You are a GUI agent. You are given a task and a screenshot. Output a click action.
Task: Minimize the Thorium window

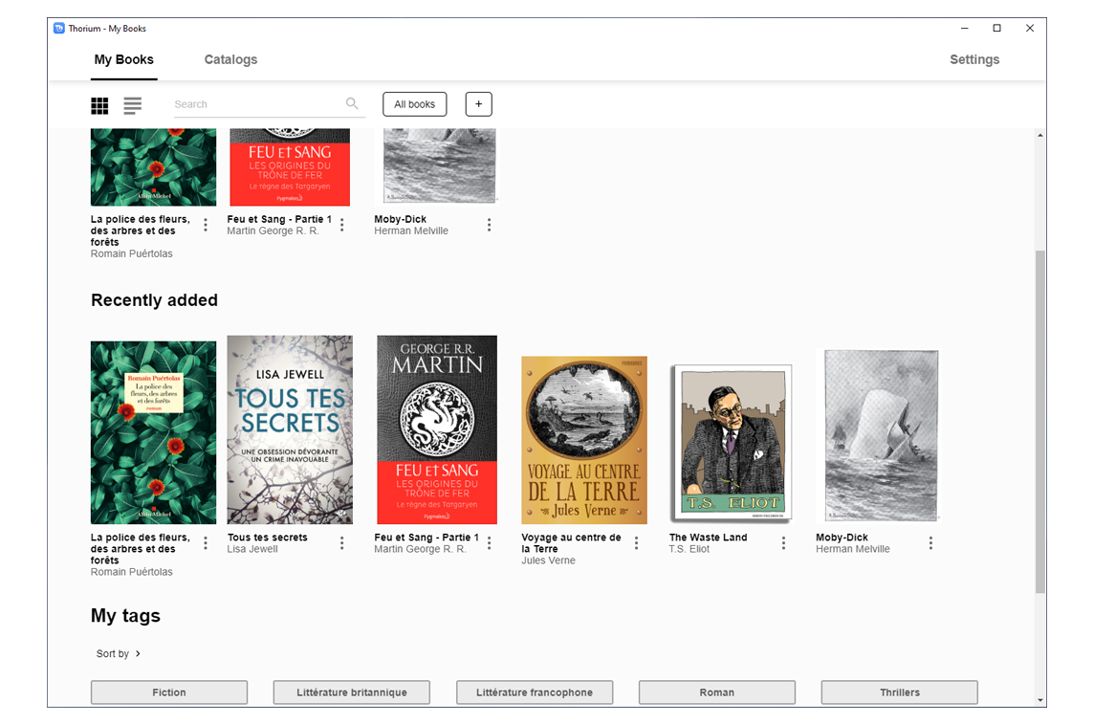[x=965, y=28]
